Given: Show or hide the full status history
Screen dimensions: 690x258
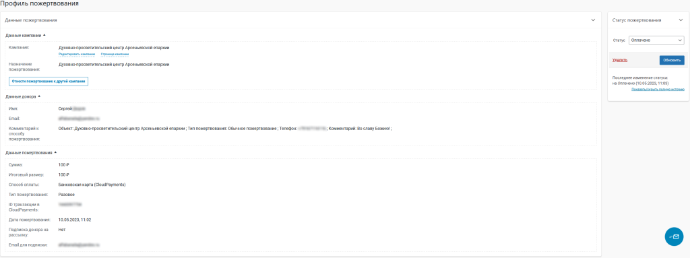Looking at the screenshot, I should point(658,89).
